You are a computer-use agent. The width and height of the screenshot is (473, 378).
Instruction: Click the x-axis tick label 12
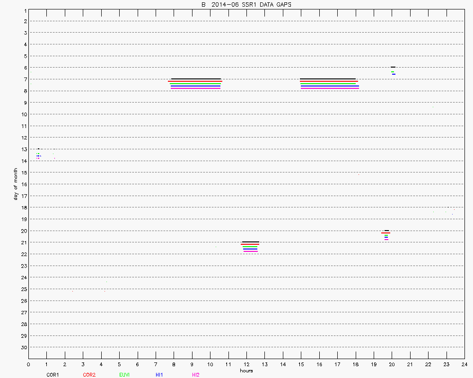click(x=246, y=364)
